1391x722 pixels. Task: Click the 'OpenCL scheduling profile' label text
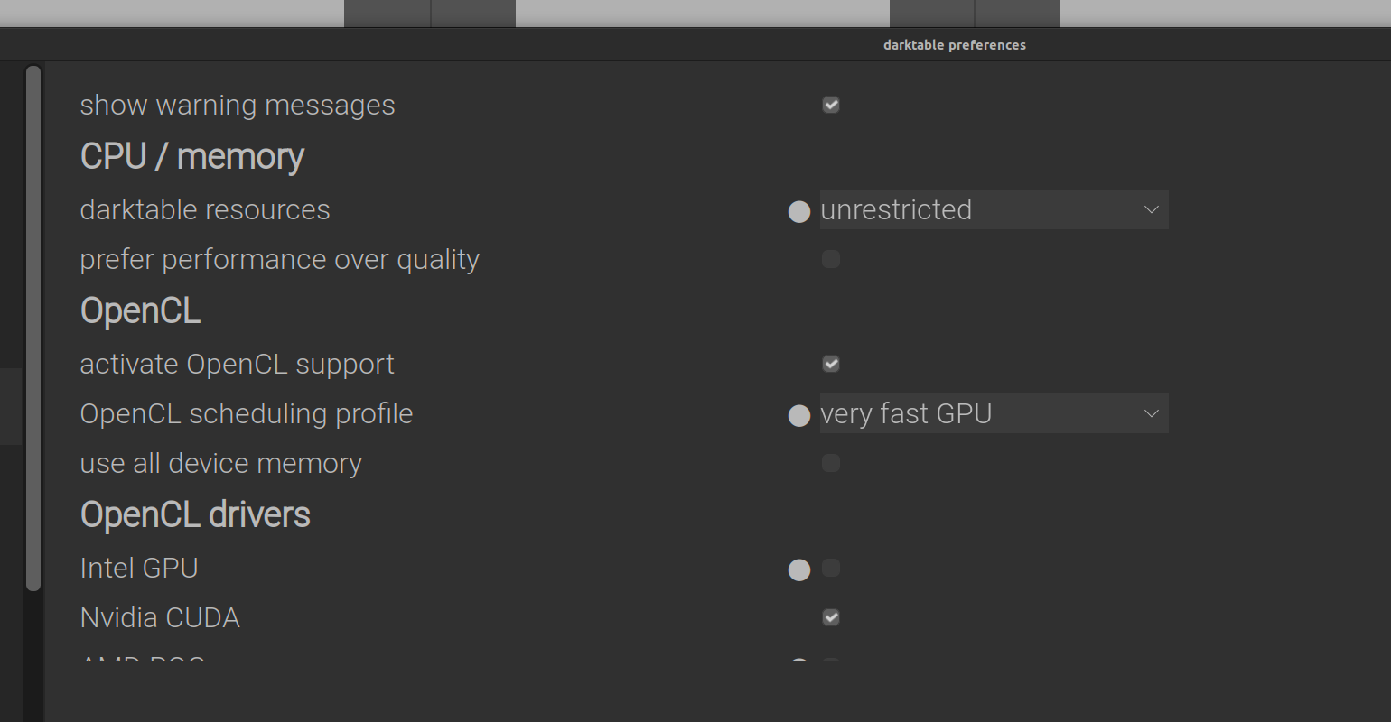[x=246, y=413]
